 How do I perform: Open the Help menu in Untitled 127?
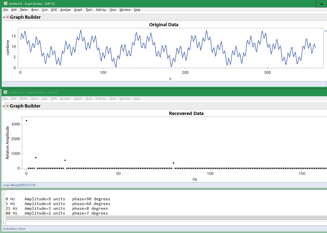137,98
